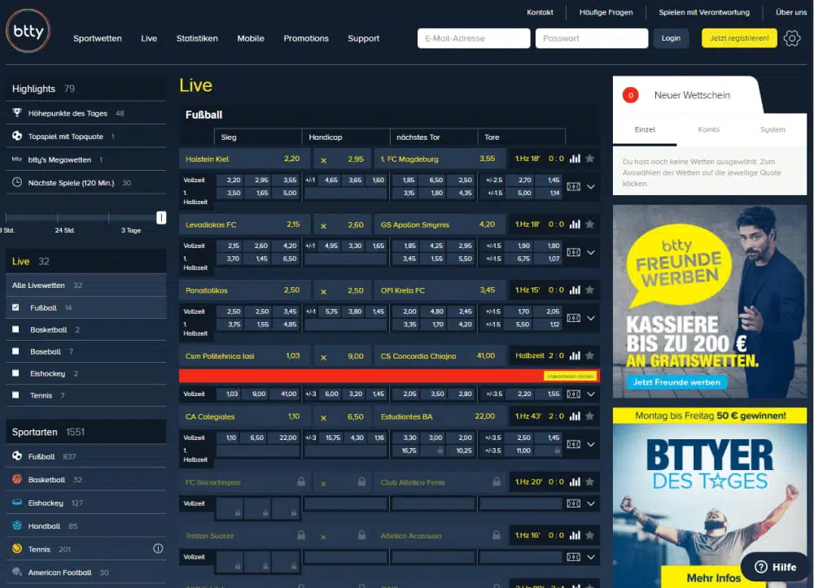
Task: Click Jetzt Freunde werben button
Action: click(676, 382)
